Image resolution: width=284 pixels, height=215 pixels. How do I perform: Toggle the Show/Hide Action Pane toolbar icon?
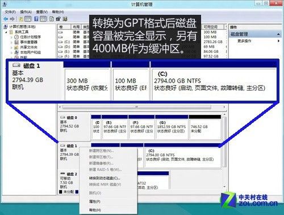coord(43,19)
